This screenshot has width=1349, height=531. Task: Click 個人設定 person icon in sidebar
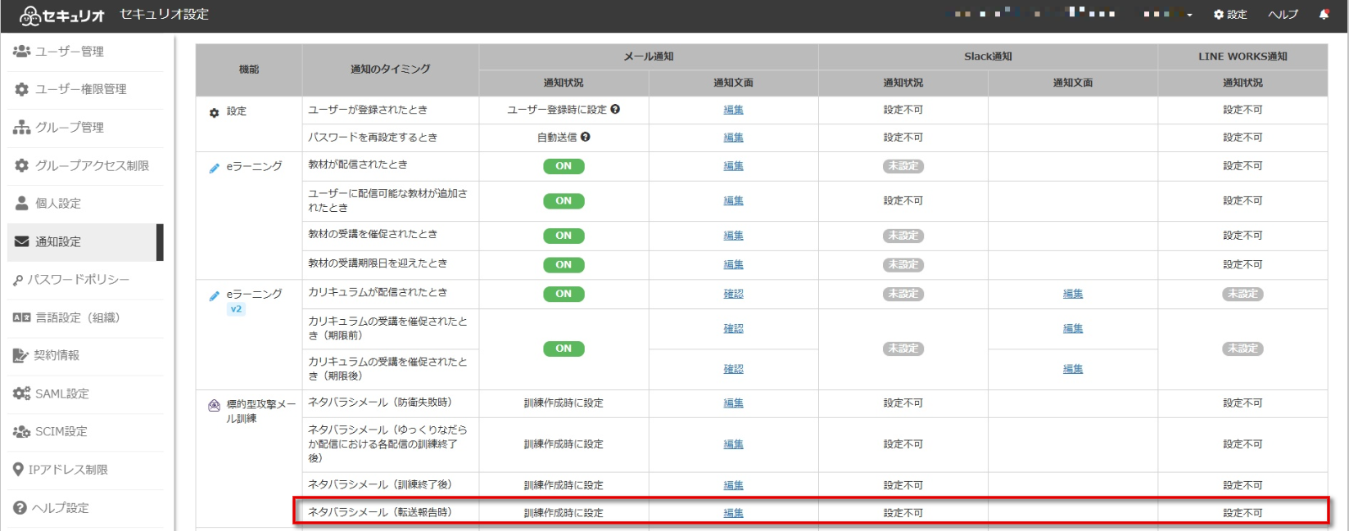21,203
